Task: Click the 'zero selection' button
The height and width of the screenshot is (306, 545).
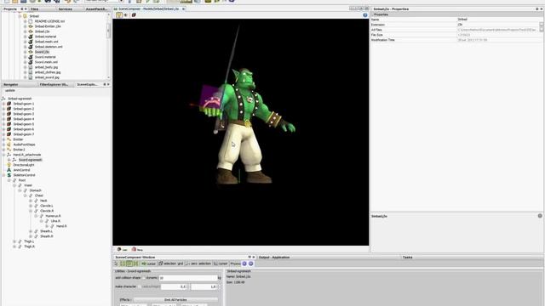Action: click(198, 263)
